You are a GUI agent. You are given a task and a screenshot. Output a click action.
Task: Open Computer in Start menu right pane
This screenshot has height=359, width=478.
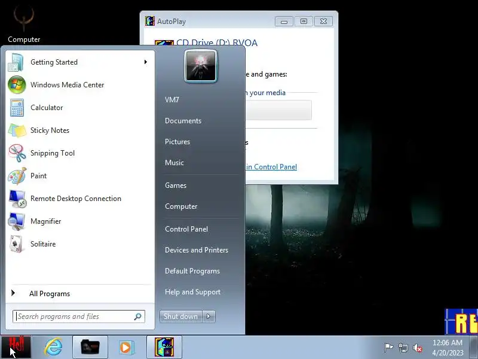181,206
